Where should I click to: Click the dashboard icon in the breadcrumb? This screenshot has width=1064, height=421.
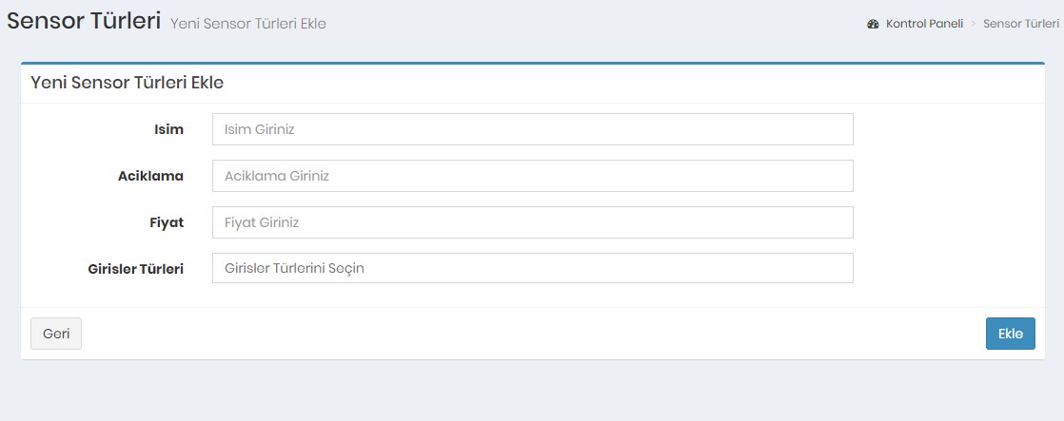pos(873,24)
